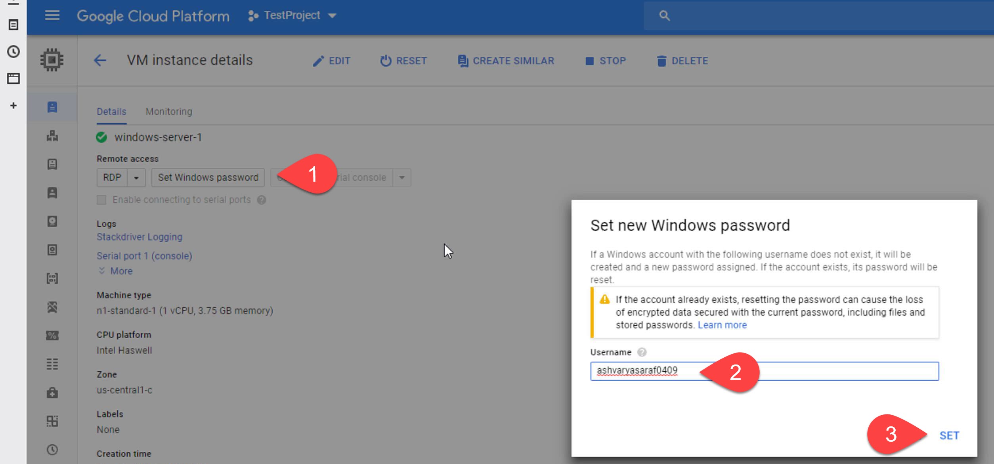
Task: Click the notes icon in outer strip
Action: tap(13, 25)
